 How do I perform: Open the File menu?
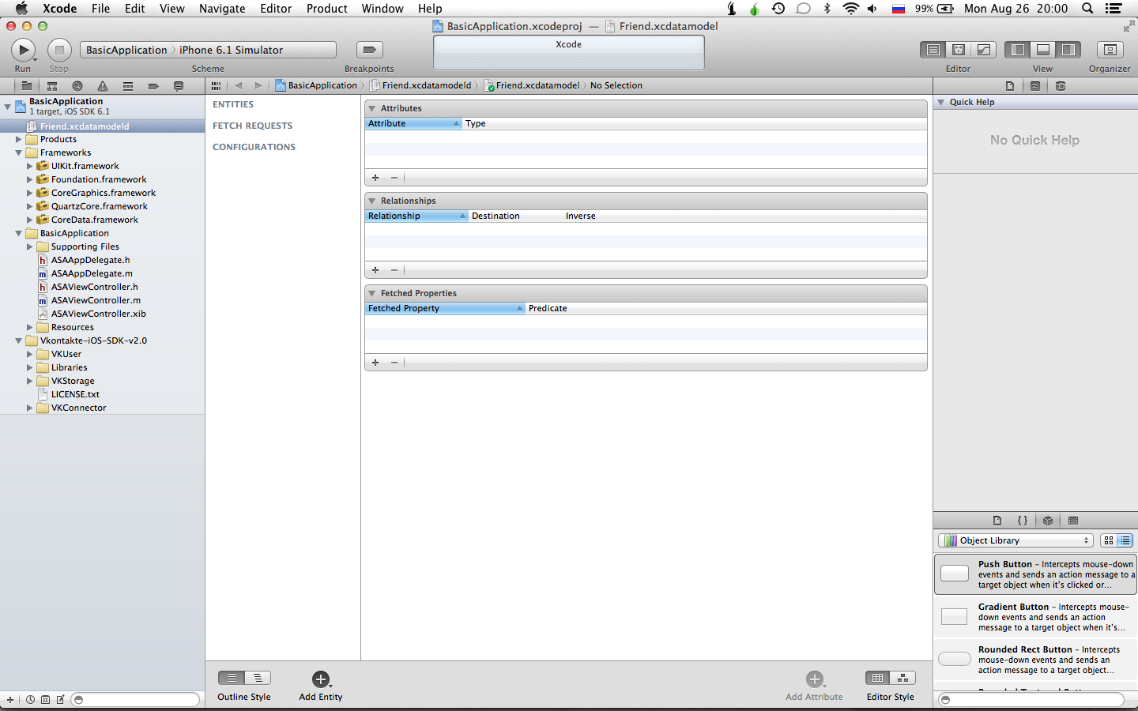pyautogui.click(x=100, y=9)
